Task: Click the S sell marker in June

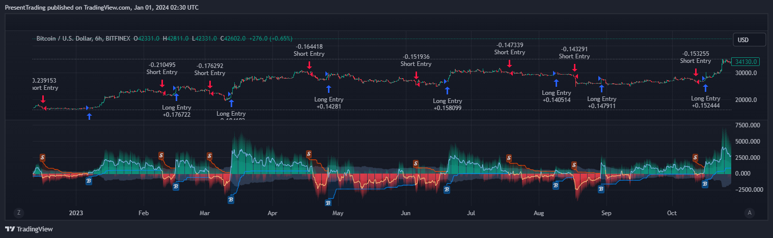Action: pos(416,164)
